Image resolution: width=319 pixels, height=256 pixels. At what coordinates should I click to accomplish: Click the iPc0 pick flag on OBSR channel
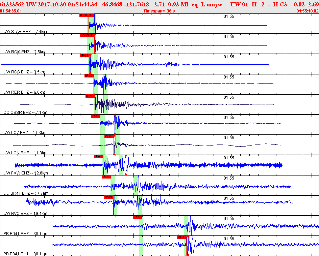click(x=90, y=96)
